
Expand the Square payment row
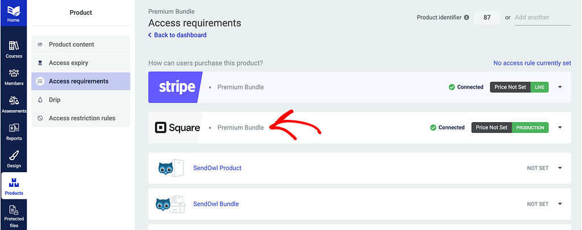pyautogui.click(x=560, y=128)
